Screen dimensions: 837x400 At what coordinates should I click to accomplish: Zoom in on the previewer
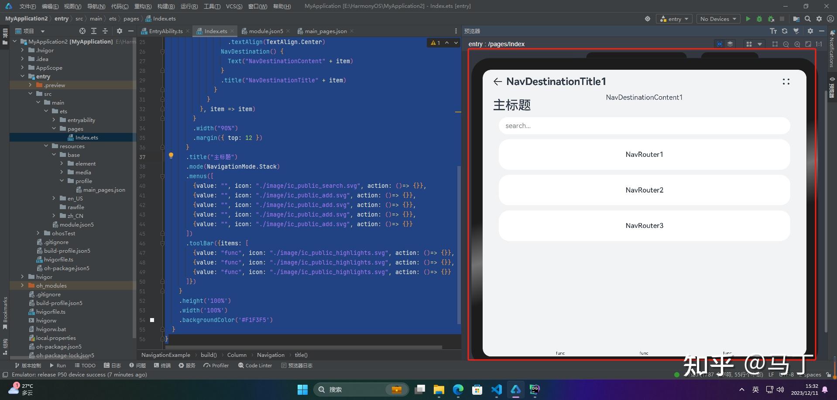[x=797, y=44]
